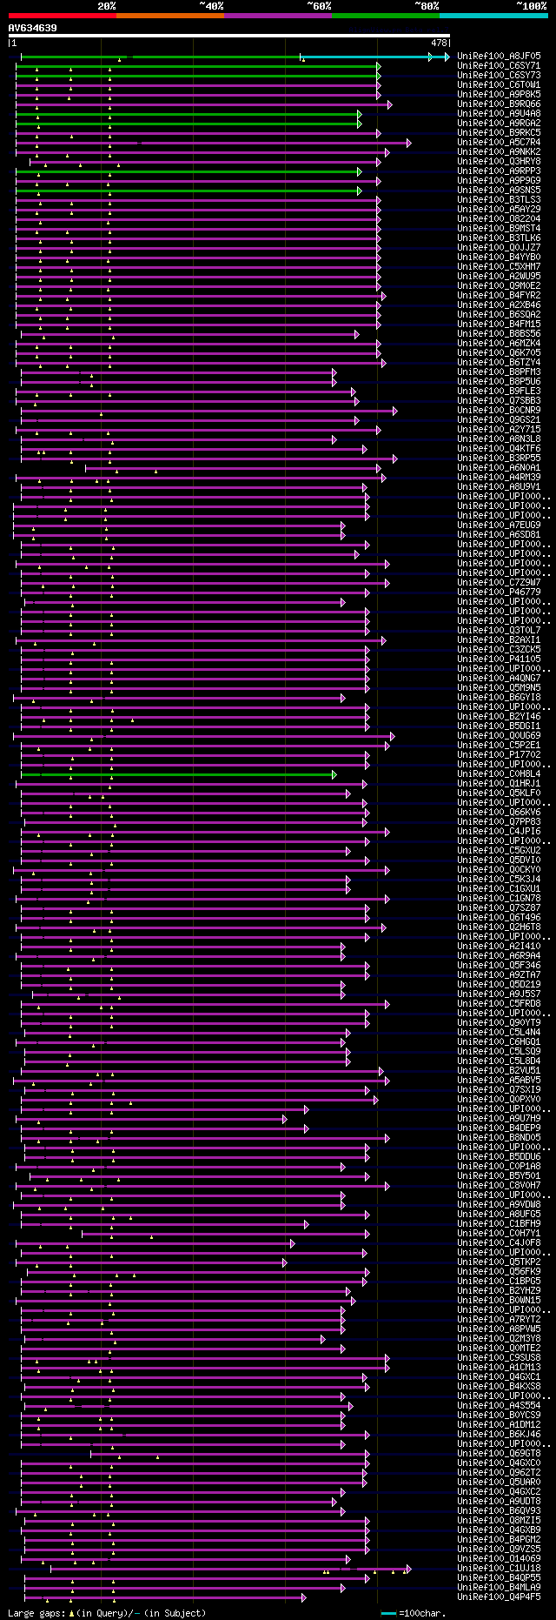
Task: Click the query end position label 478
Action: [x=439, y=43]
